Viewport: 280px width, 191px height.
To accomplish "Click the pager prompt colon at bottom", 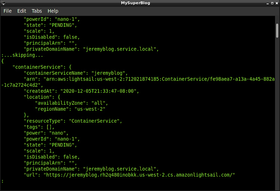I will click(x=3, y=181).
